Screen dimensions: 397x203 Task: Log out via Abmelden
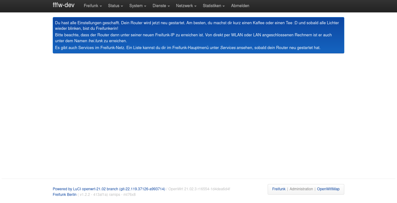point(240,6)
